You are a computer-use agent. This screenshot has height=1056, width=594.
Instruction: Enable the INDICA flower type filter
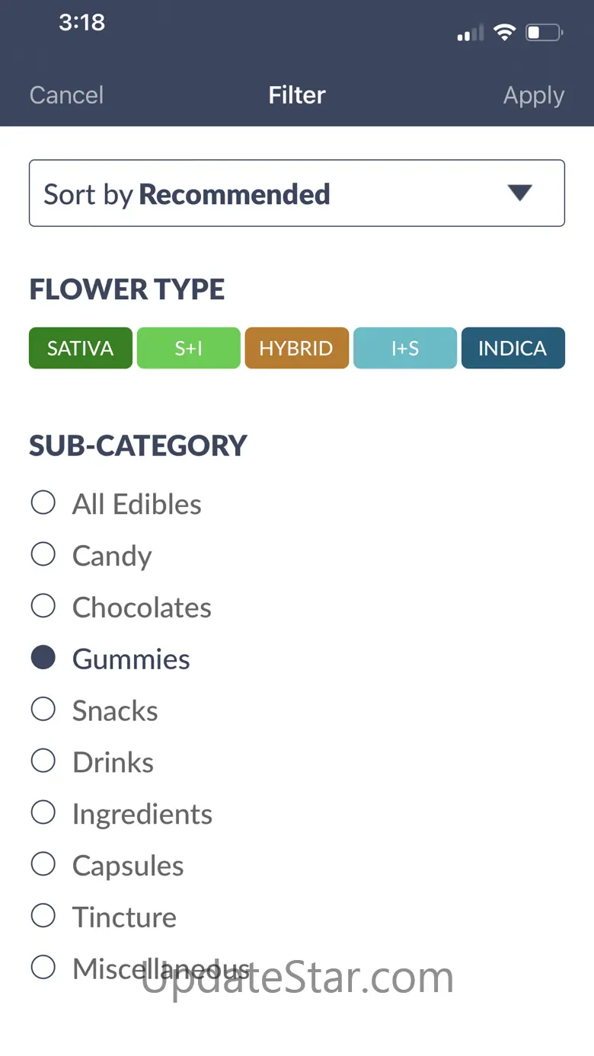click(513, 348)
